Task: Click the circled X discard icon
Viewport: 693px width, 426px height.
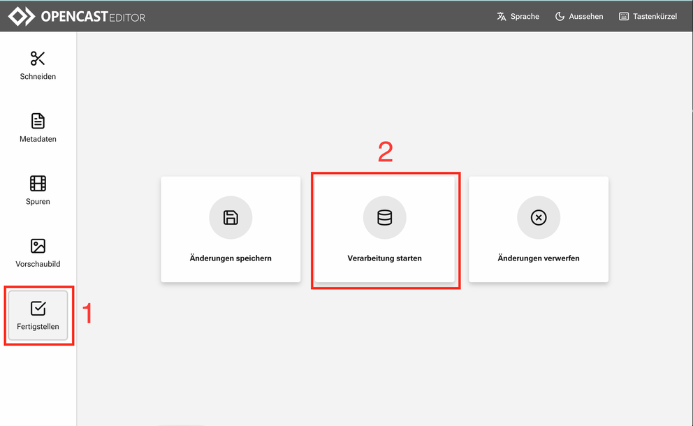Action: click(538, 218)
